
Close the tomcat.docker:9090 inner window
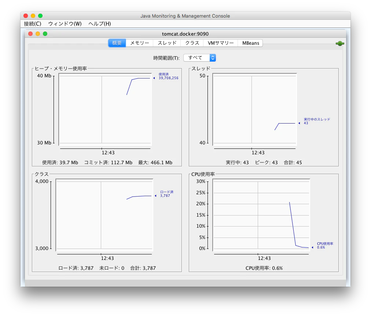pyautogui.click(x=30, y=34)
